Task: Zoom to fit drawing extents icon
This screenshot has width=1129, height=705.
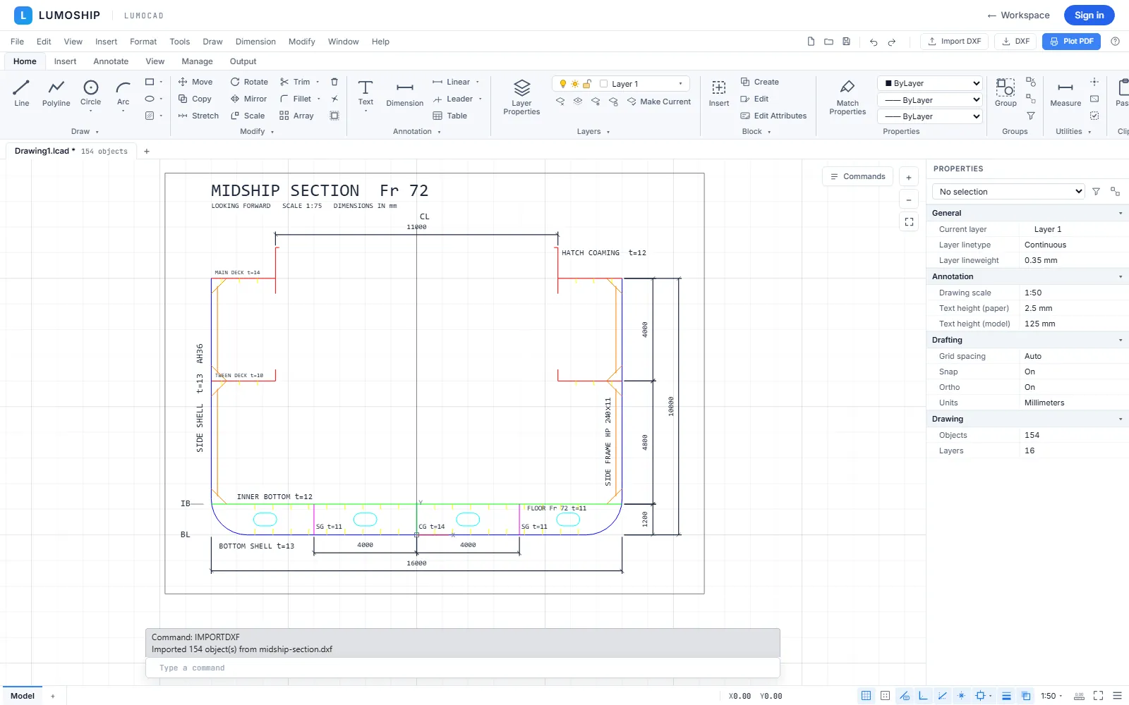Action: tap(909, 221)
